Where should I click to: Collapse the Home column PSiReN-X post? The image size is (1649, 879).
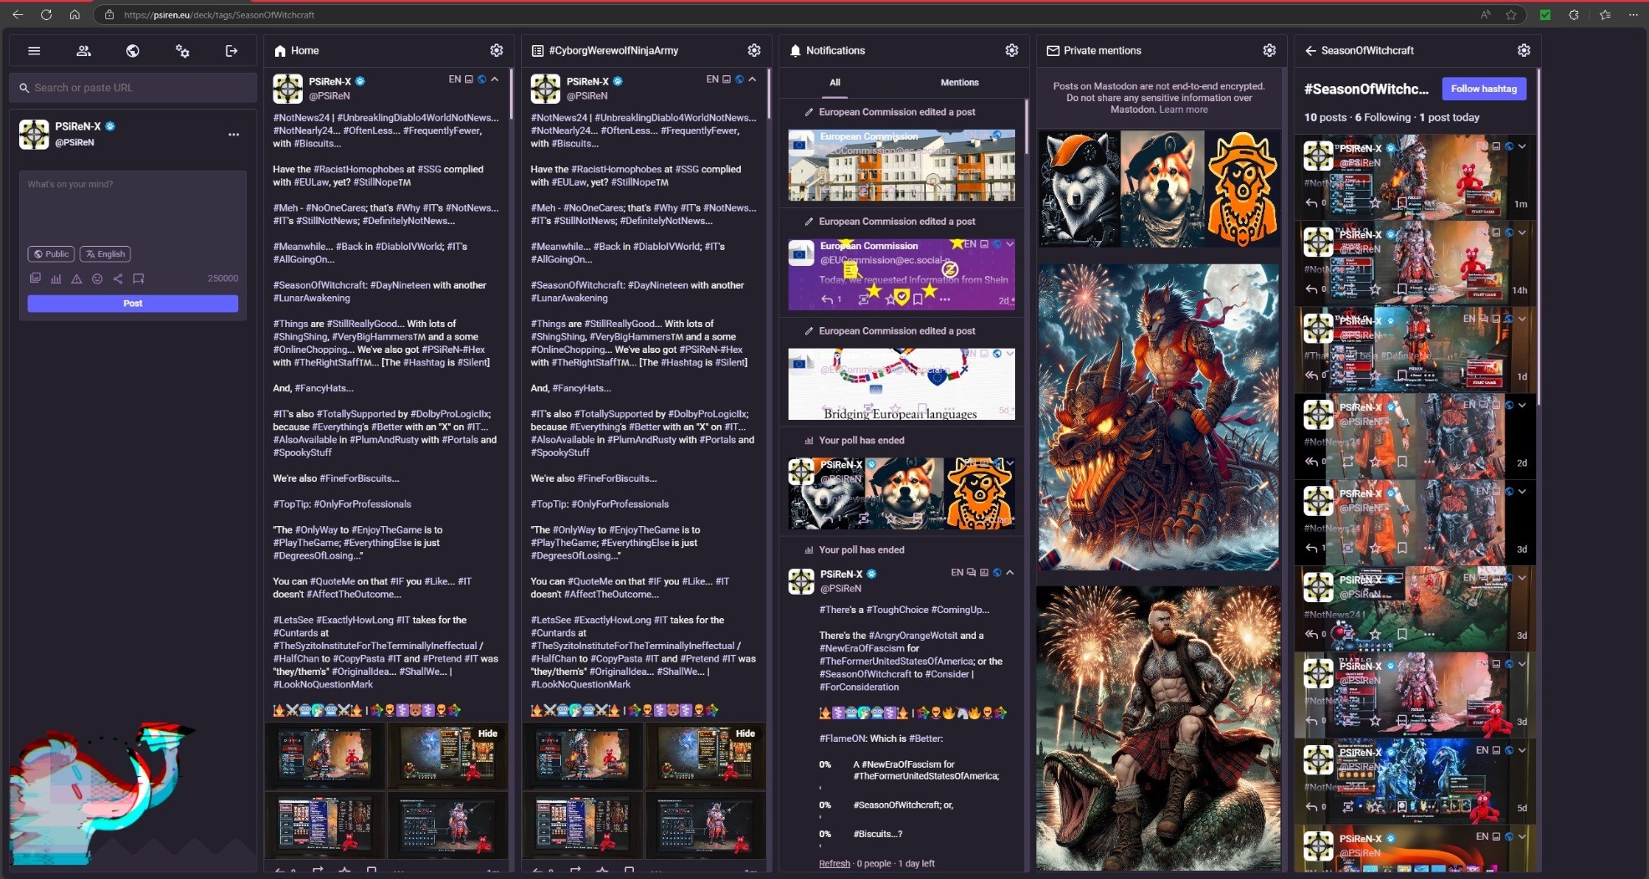point(495,79)
